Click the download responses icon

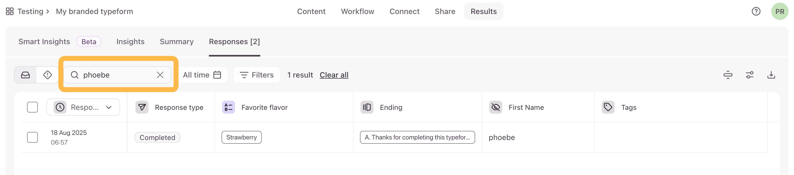tap(771, 75)
